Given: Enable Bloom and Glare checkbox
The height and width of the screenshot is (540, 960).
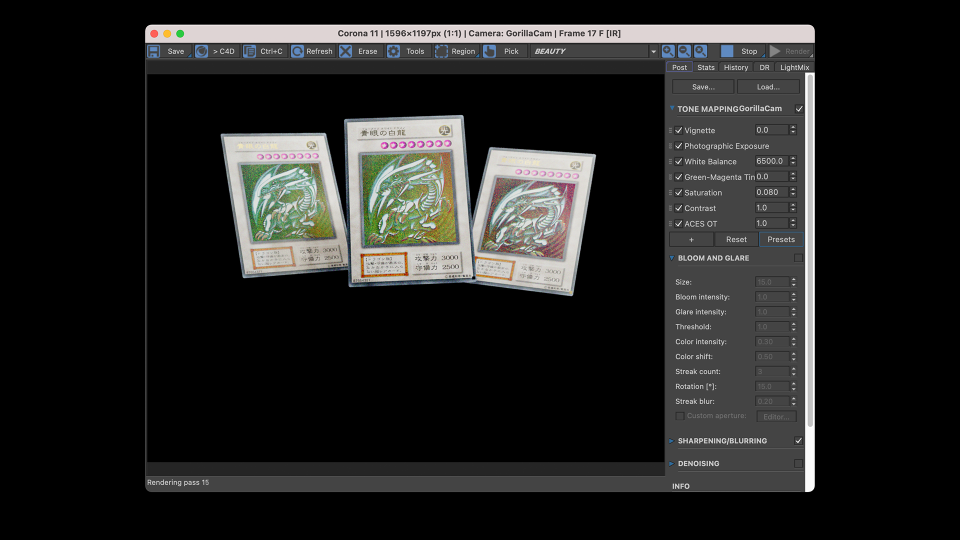Looking at the screenshot, I should 798,258.
